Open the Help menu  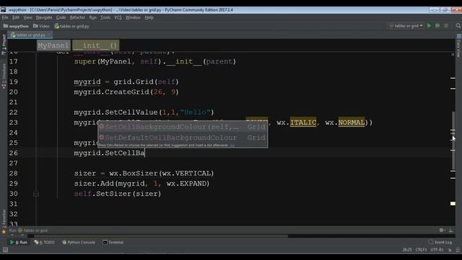click(149, 17)
